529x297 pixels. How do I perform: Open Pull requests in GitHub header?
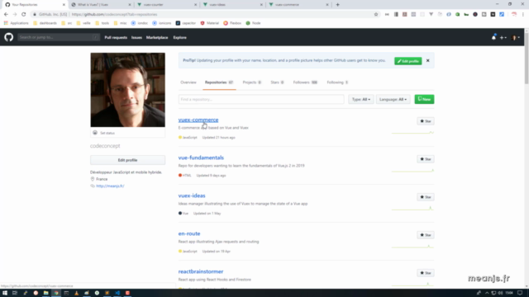click(x=116, y=38)
